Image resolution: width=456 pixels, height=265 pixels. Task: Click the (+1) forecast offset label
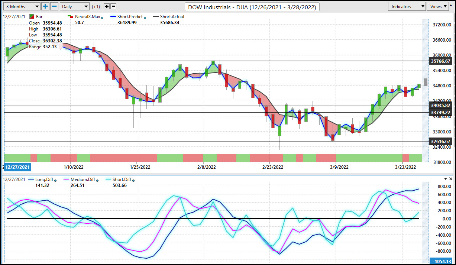[96, 7]
